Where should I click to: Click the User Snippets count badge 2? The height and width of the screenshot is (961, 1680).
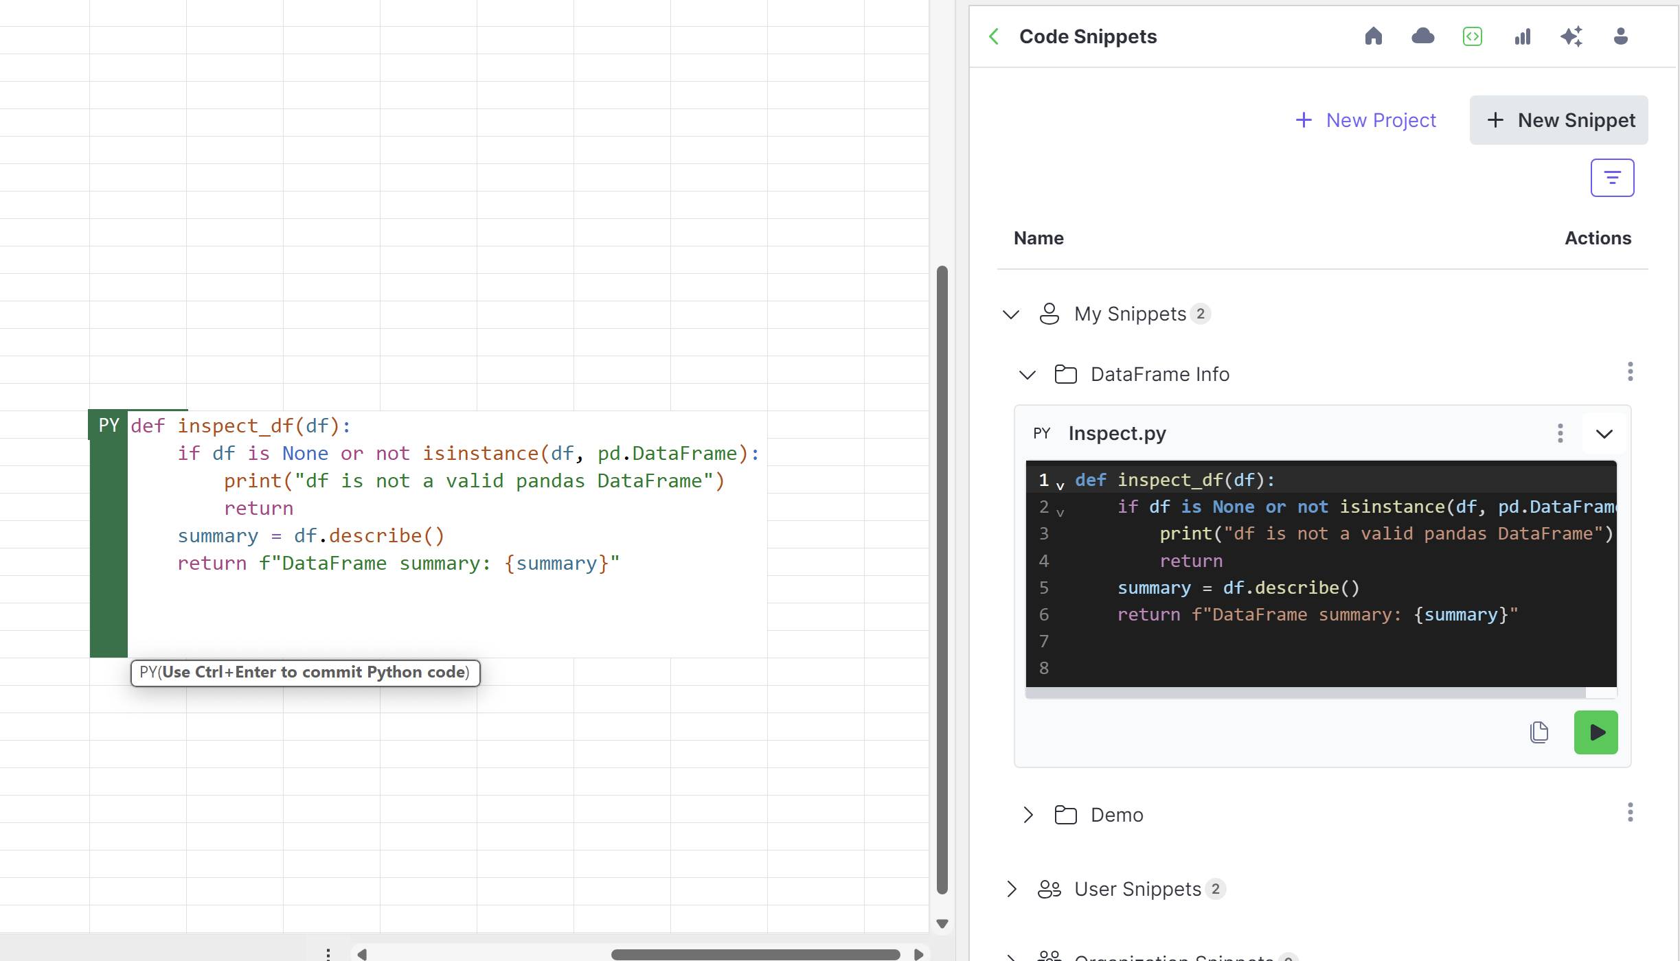click(x=1215, y=889)
